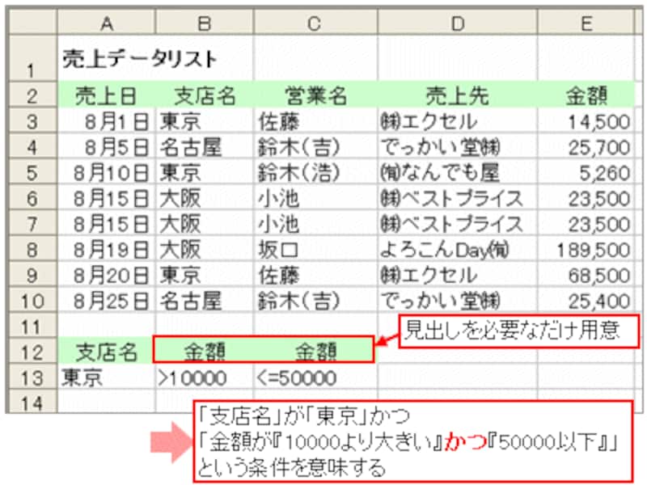
Task: Click 東京 branch cell in row 9
Action: 205,274
